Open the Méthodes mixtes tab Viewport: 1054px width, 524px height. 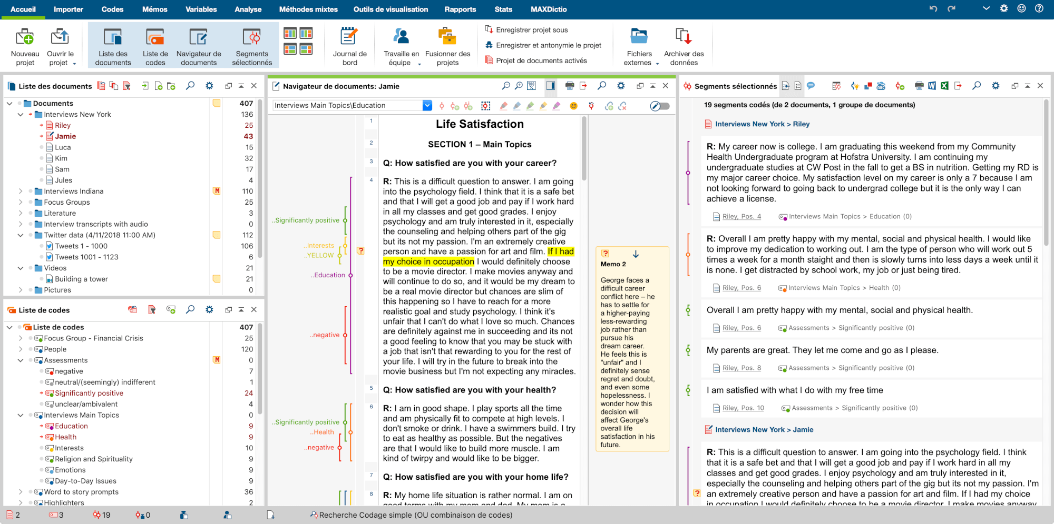coord(308,9)
